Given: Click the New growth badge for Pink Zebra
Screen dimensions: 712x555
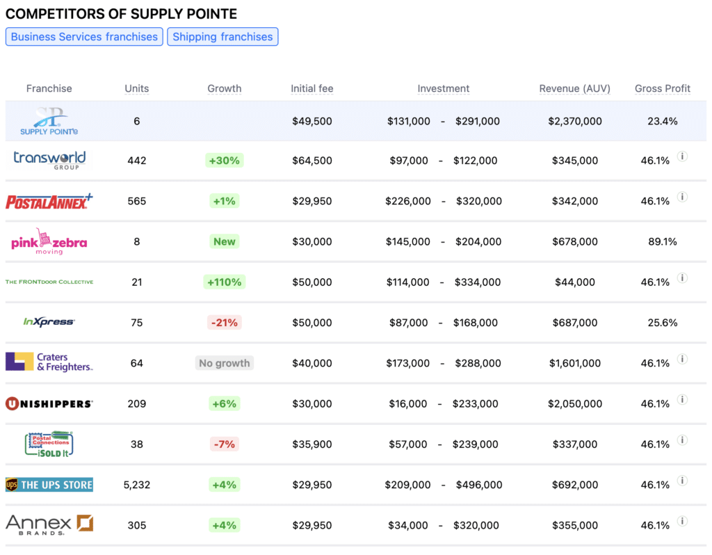Looking at the screenshot, I should [225, 241].
